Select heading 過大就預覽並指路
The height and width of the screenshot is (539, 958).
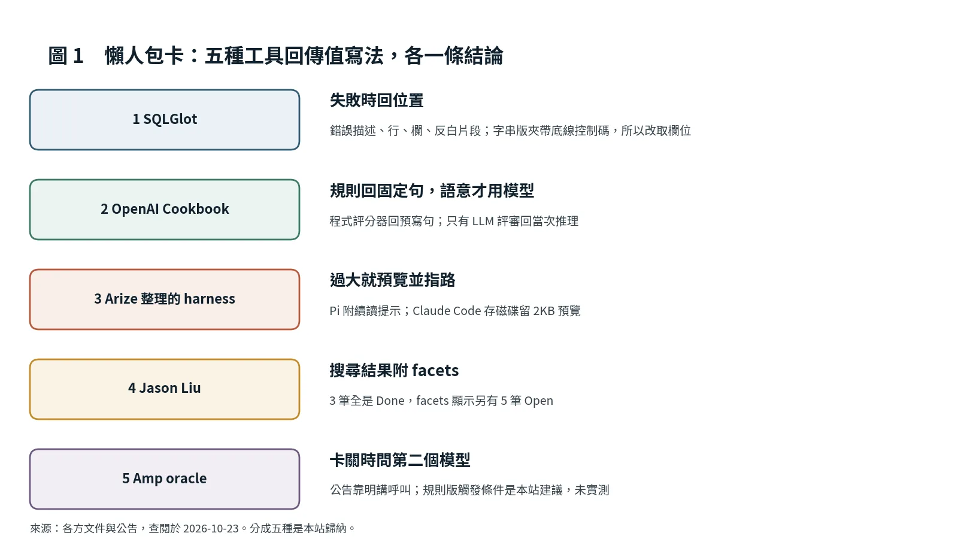click(392, 280)
